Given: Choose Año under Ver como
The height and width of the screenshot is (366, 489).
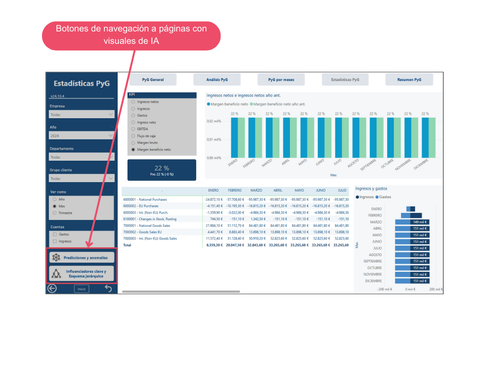Looking at the screenshot, I should [x=54, y=199].
